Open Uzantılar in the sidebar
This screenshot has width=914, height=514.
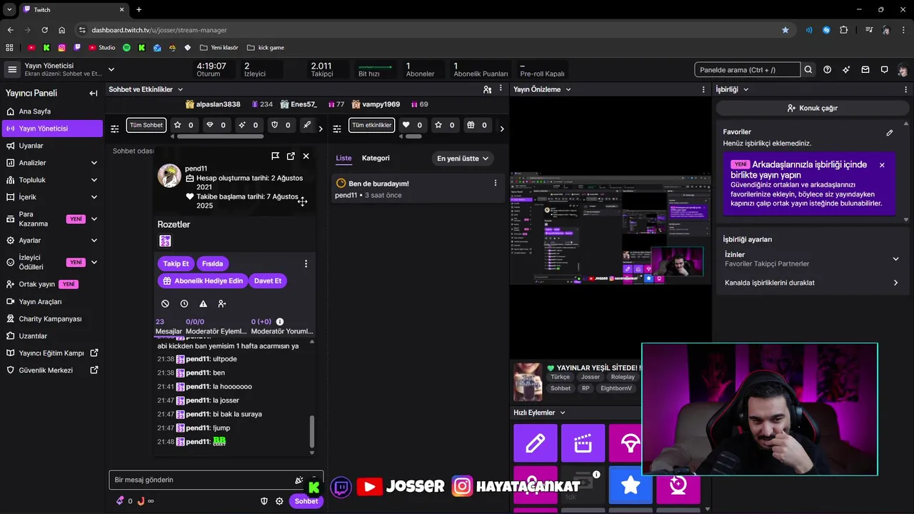pos(51,336)
